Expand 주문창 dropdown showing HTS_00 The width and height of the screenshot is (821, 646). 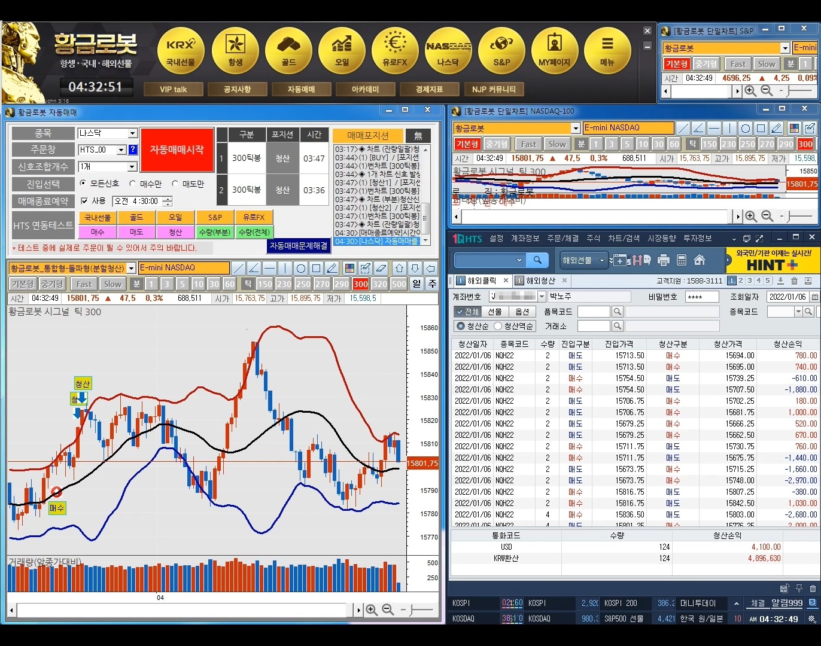[121, 150]
